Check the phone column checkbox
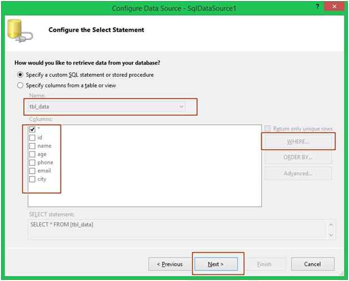The width and height of the screenshot is (349, 281). (x=32, y=162)
